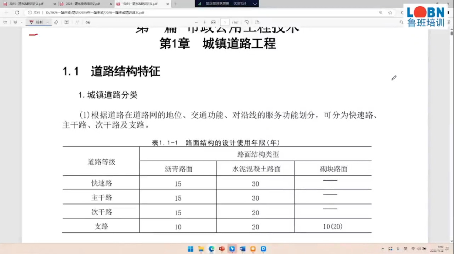Toggle the 绘制 draw tool
The height and width of the screenshot is (254, 454).
coord(36,22)
